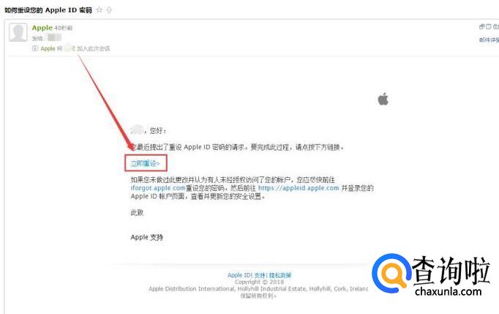The width and height of the screenshot is (499, 314).
Task: Open the privacy policy footer link
Action: click(x=280, y=274)
